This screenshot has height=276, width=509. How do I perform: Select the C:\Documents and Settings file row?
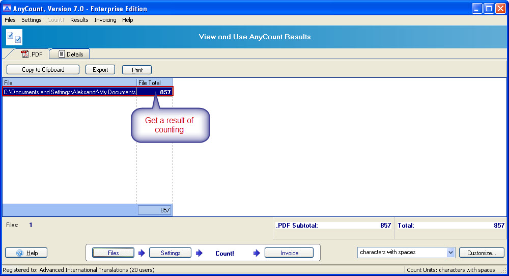coord(88,92)
